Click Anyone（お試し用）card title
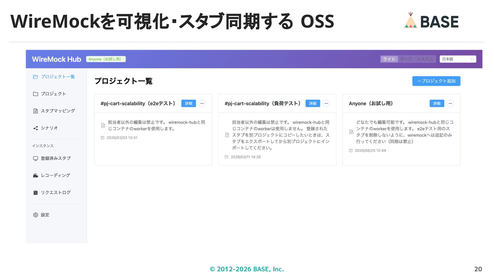The image size is (494, 278). coord(371,103)
